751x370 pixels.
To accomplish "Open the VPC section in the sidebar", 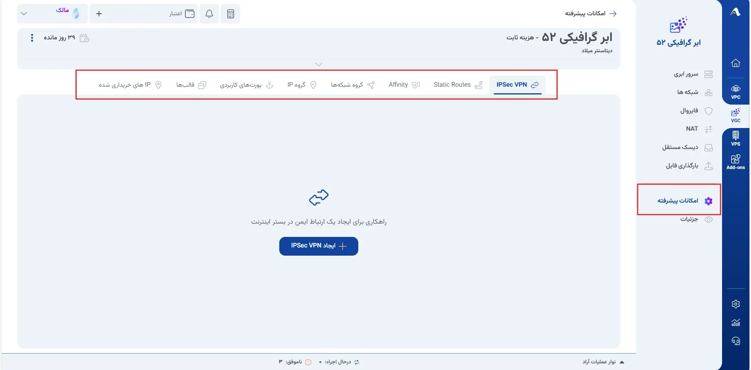I will click(735, 92).
